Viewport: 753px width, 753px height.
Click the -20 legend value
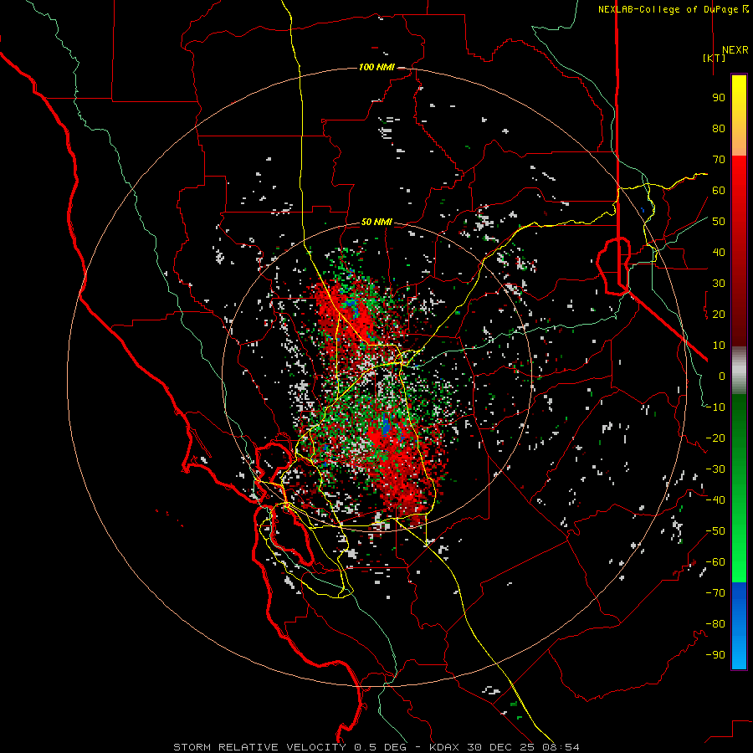pyautogui.click(x=716, y=438)
